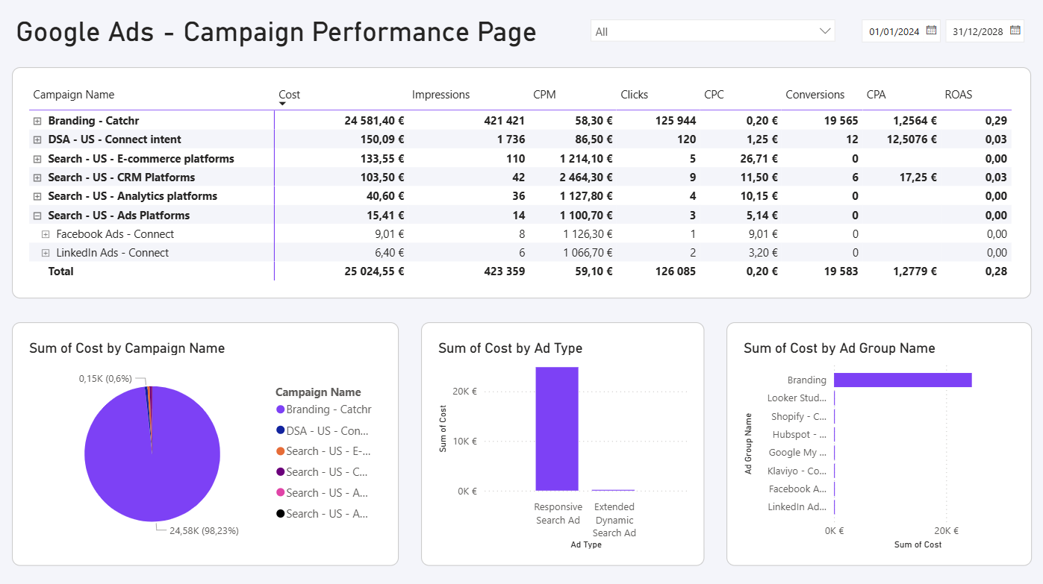The width and height of the screenshot is (1043, 584).
Task: Click the start date input field
Action: [x=892, y=31]
